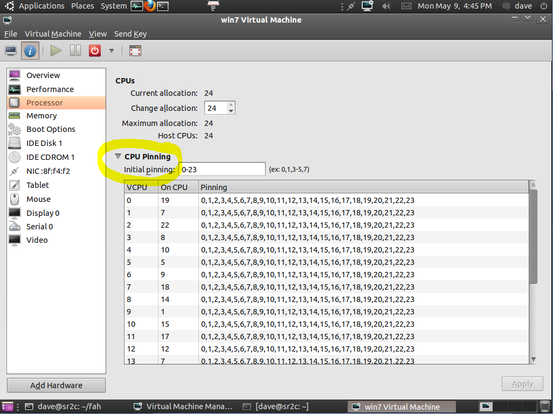Viewport: 553px width, 414px height.
Task: Click the workspace switcher
Action: (508, 406)
